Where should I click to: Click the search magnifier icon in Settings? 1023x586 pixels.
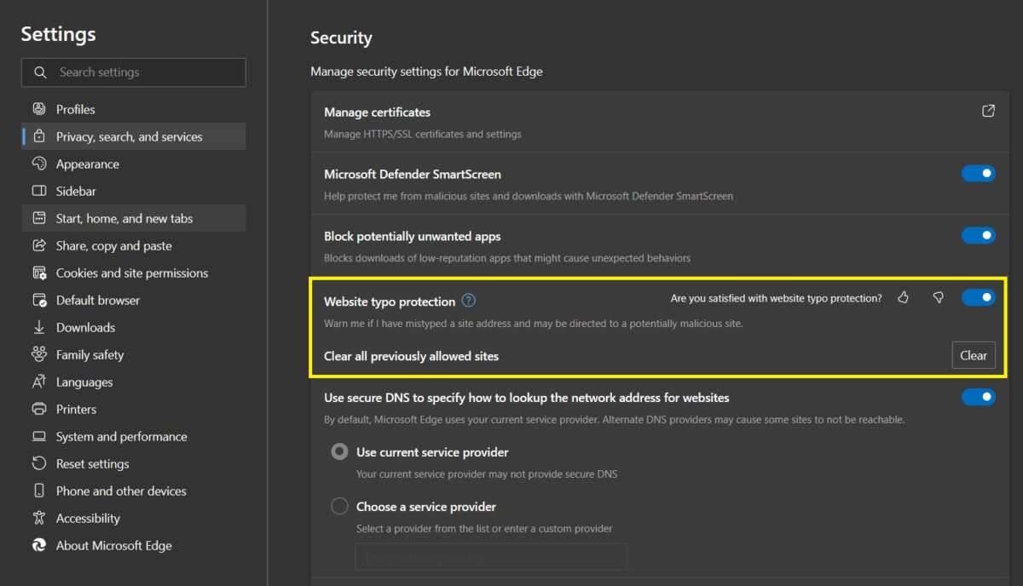40,72
